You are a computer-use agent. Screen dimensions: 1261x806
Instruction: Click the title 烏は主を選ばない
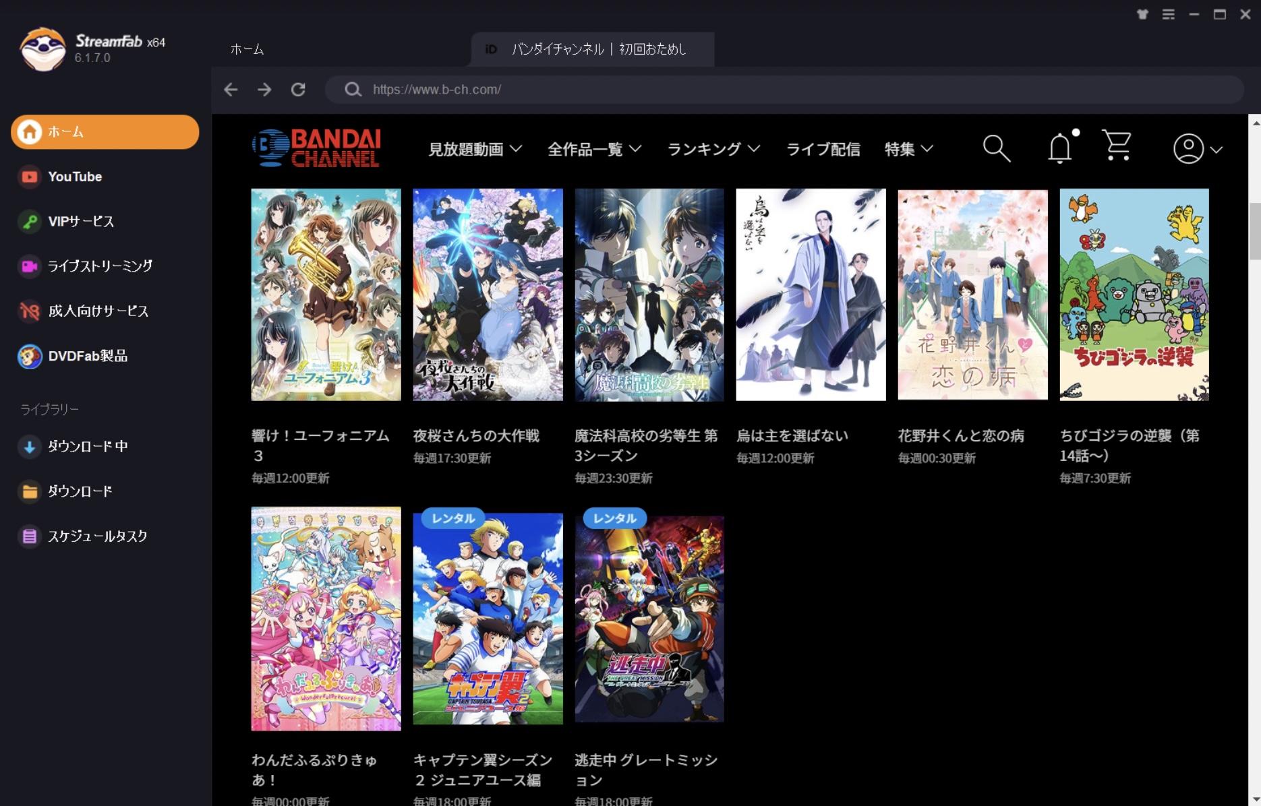792,436
